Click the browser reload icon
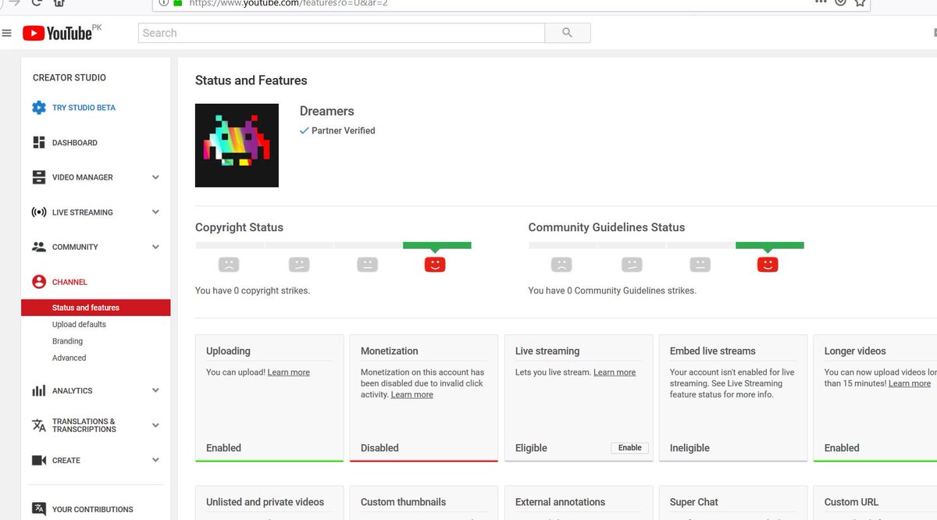The image size is (937, 520). click(x=37, y=2)
